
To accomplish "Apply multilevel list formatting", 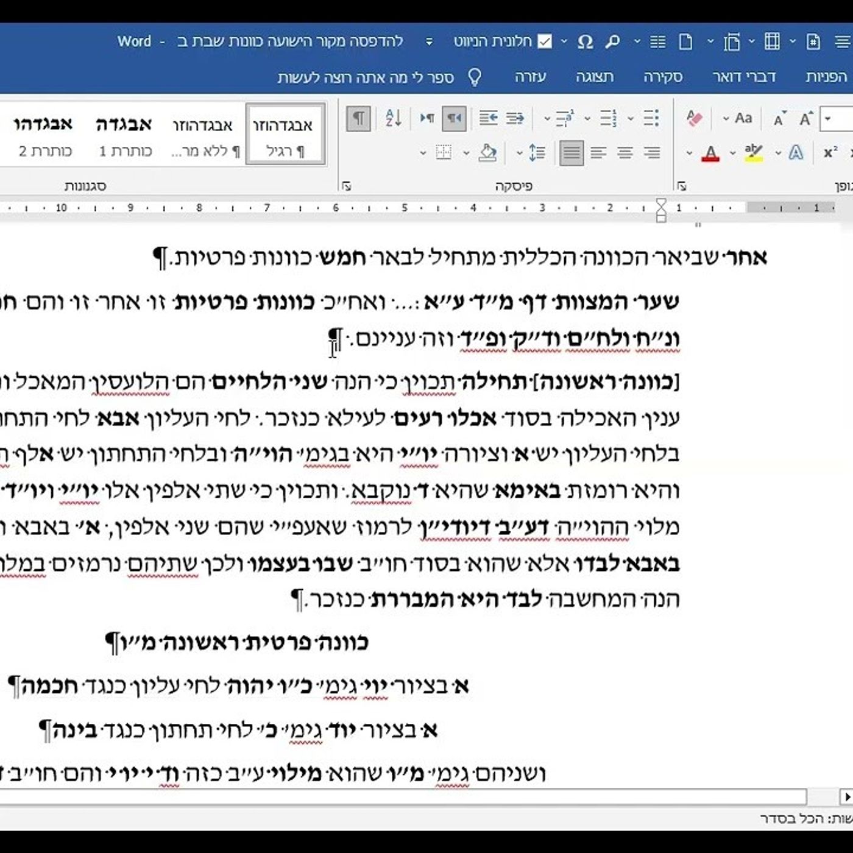I will [x=564, y=118].
